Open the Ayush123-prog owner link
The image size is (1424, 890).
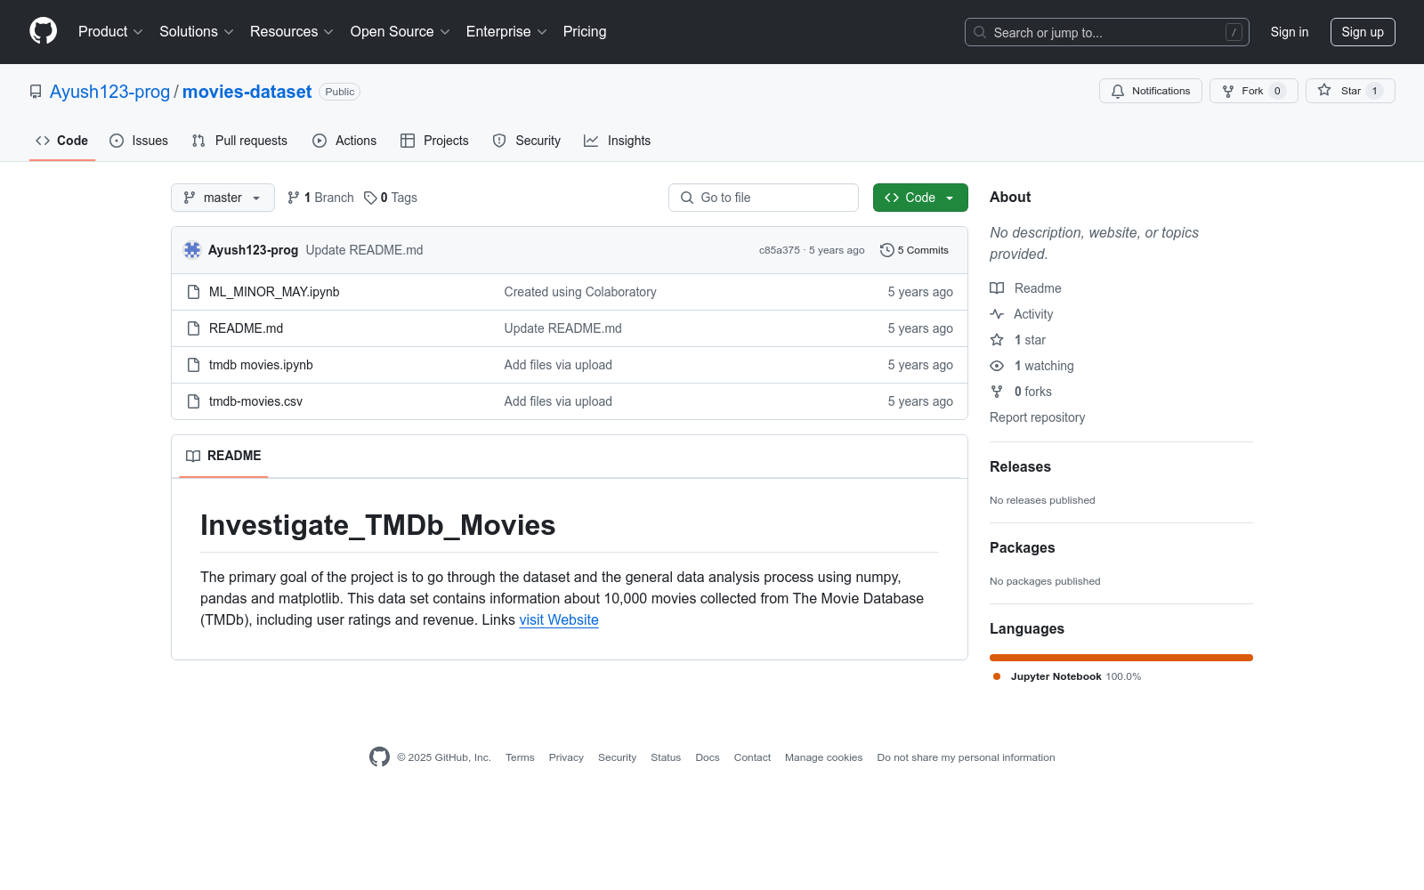[x=109, y=92]
